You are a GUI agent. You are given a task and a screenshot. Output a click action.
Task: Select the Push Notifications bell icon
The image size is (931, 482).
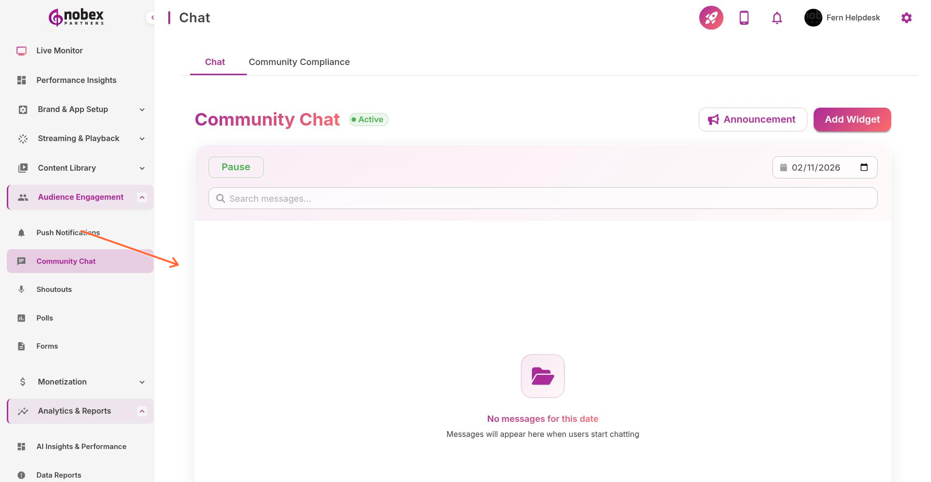tap(21, 233)
